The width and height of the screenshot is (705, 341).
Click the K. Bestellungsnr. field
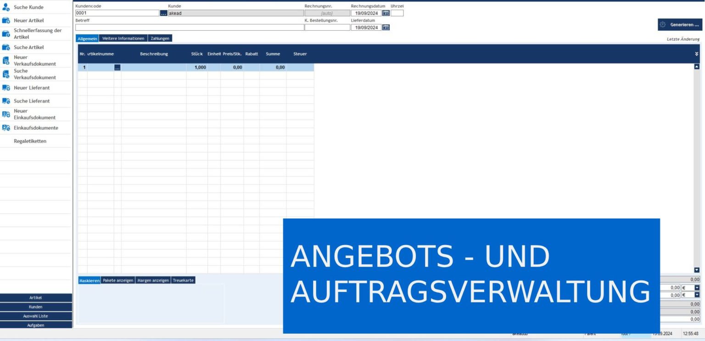pos(327,28)
